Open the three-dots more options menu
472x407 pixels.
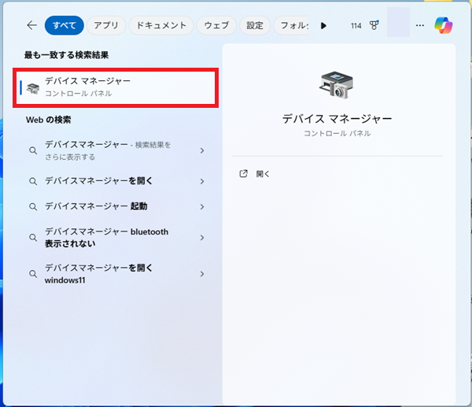[420, 26]
